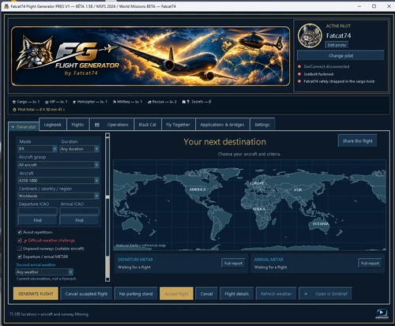Click the cargo hold status dot

[x=299, y=81]
